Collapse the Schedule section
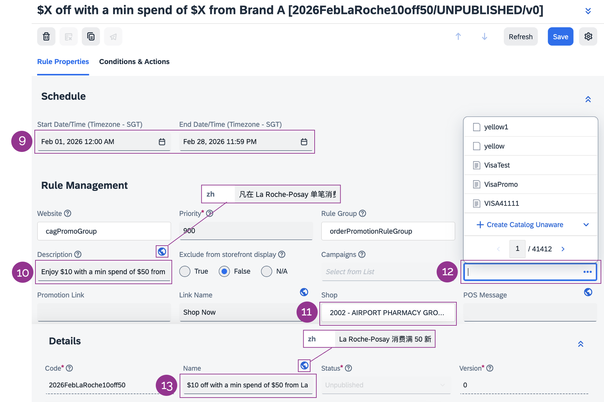Viewport: 604px width, 402px height. [x=588, y=99]
